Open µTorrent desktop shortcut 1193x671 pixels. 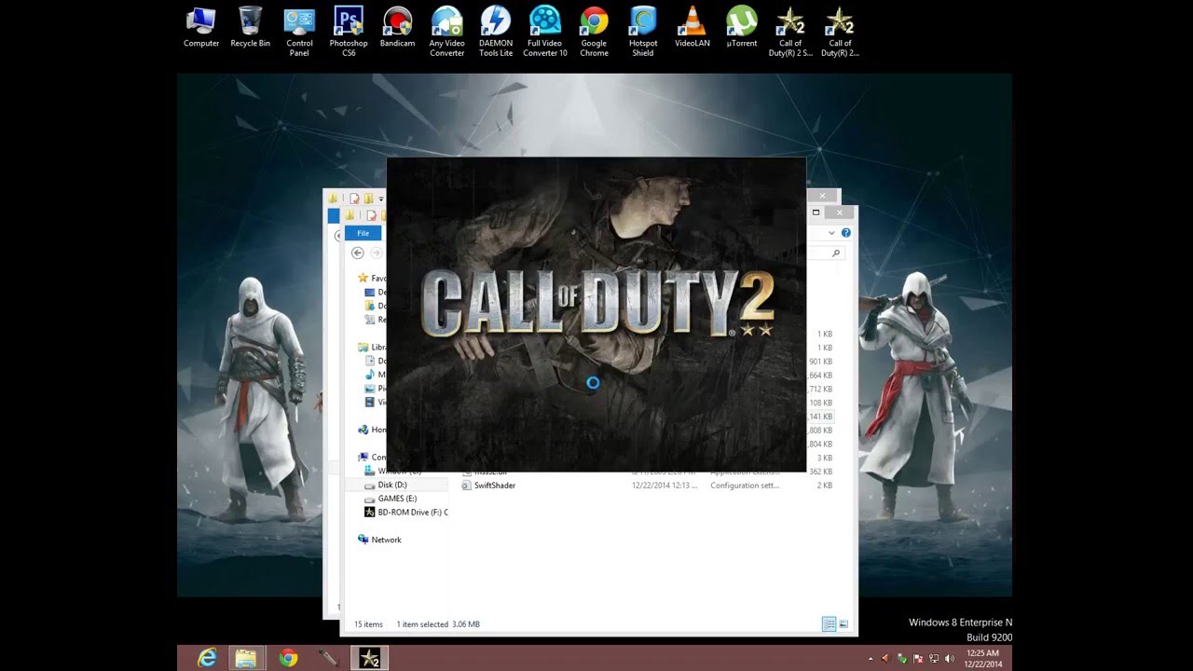tap(742, 28)
